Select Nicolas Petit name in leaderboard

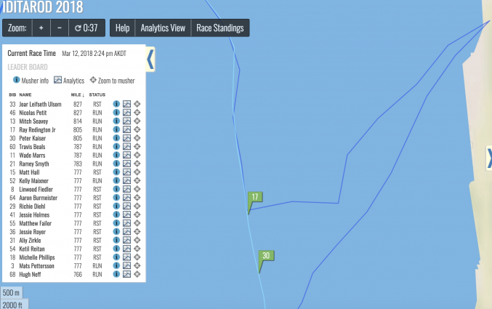pyautogui.click(x=33, y=113)
